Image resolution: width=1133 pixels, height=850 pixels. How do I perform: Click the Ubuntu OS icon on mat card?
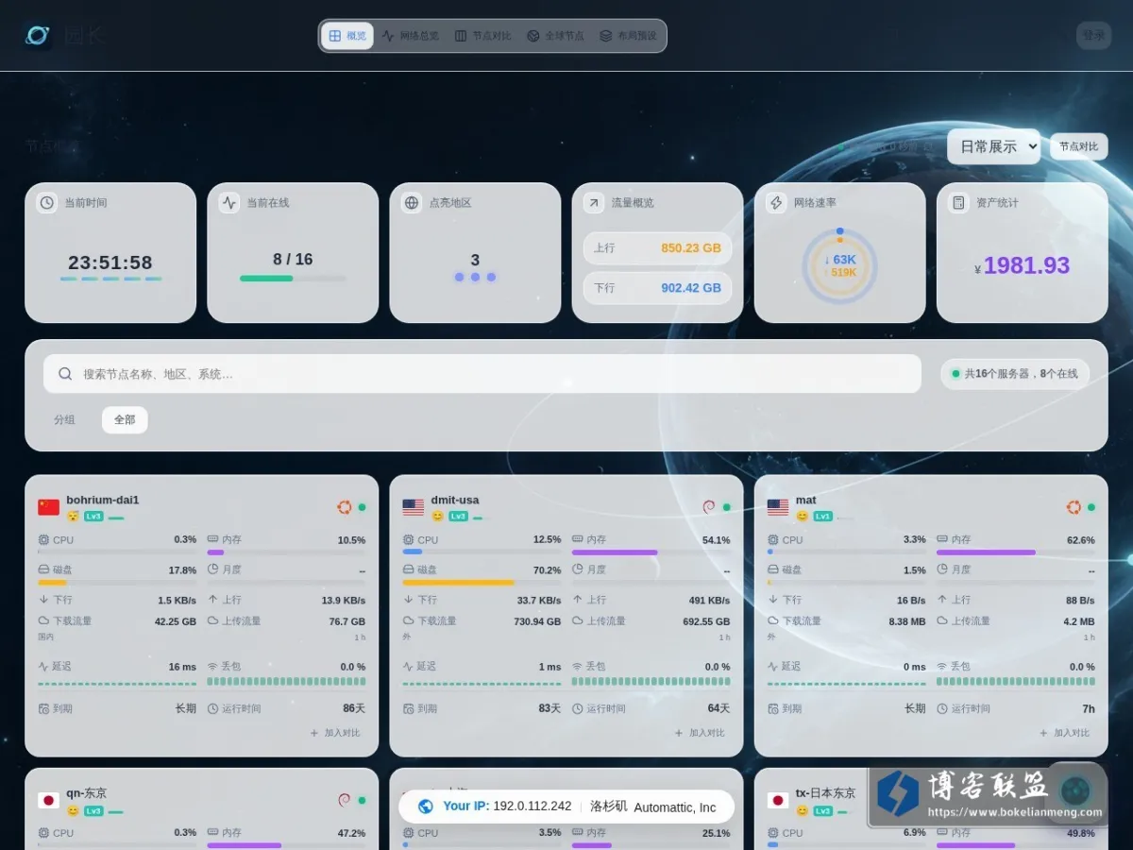click(x=1074, y=507)
